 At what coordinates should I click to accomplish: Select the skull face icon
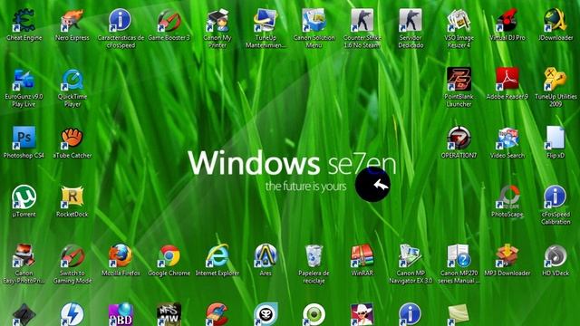(266, 314)
